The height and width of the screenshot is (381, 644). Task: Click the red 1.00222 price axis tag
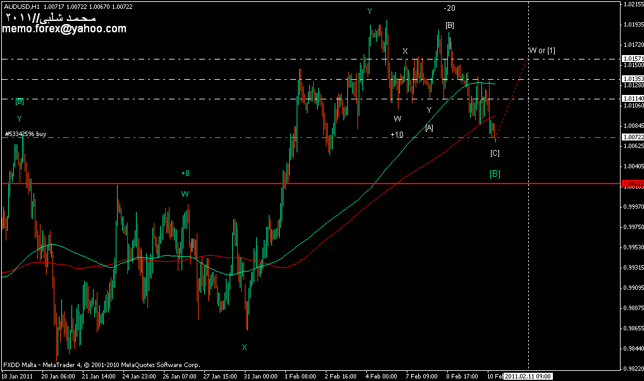(x=633, y=184)
